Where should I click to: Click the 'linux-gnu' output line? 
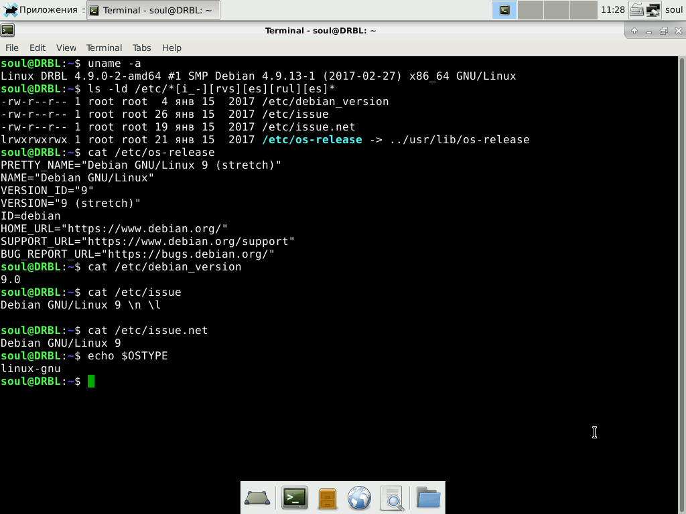pos(31,369)
